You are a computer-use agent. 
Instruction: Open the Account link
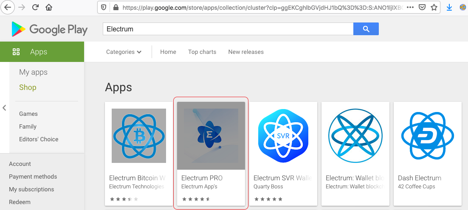[x=20, y=164]
